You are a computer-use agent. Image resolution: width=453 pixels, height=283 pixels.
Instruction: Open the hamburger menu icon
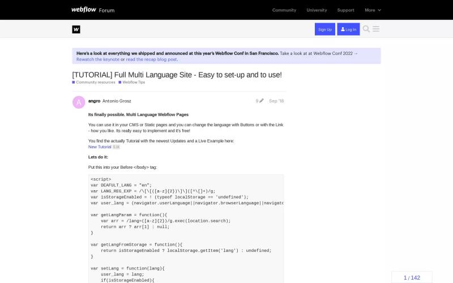(376, 29)
